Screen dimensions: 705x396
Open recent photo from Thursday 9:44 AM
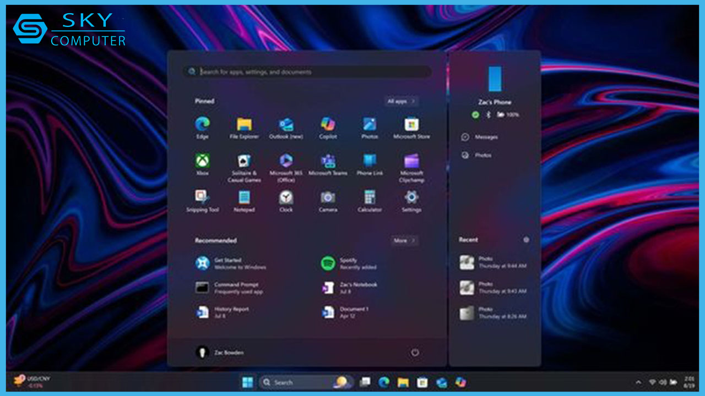point(493,262)
